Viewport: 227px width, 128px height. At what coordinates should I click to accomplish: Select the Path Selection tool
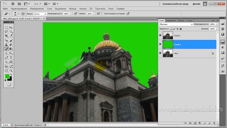[6, 62]
